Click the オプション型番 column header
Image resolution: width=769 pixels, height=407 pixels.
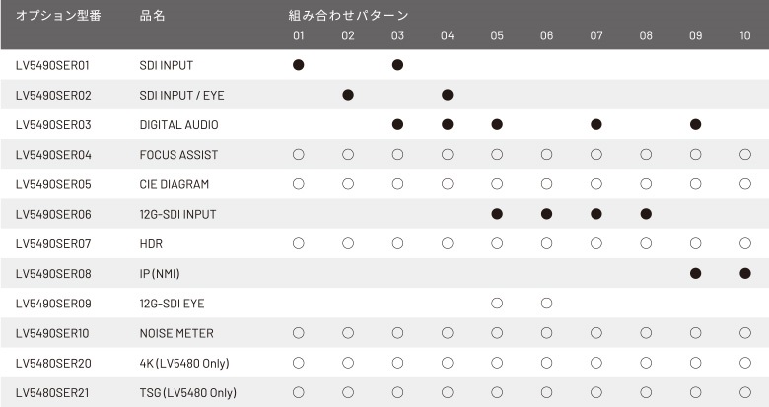point(58,15)
